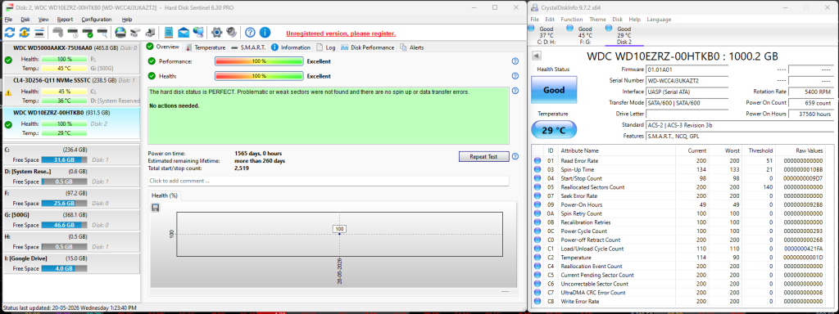The width and height of the screenshot is (839, 314).
Task: Click the blue info about toolbar icon
Action: 265,33
